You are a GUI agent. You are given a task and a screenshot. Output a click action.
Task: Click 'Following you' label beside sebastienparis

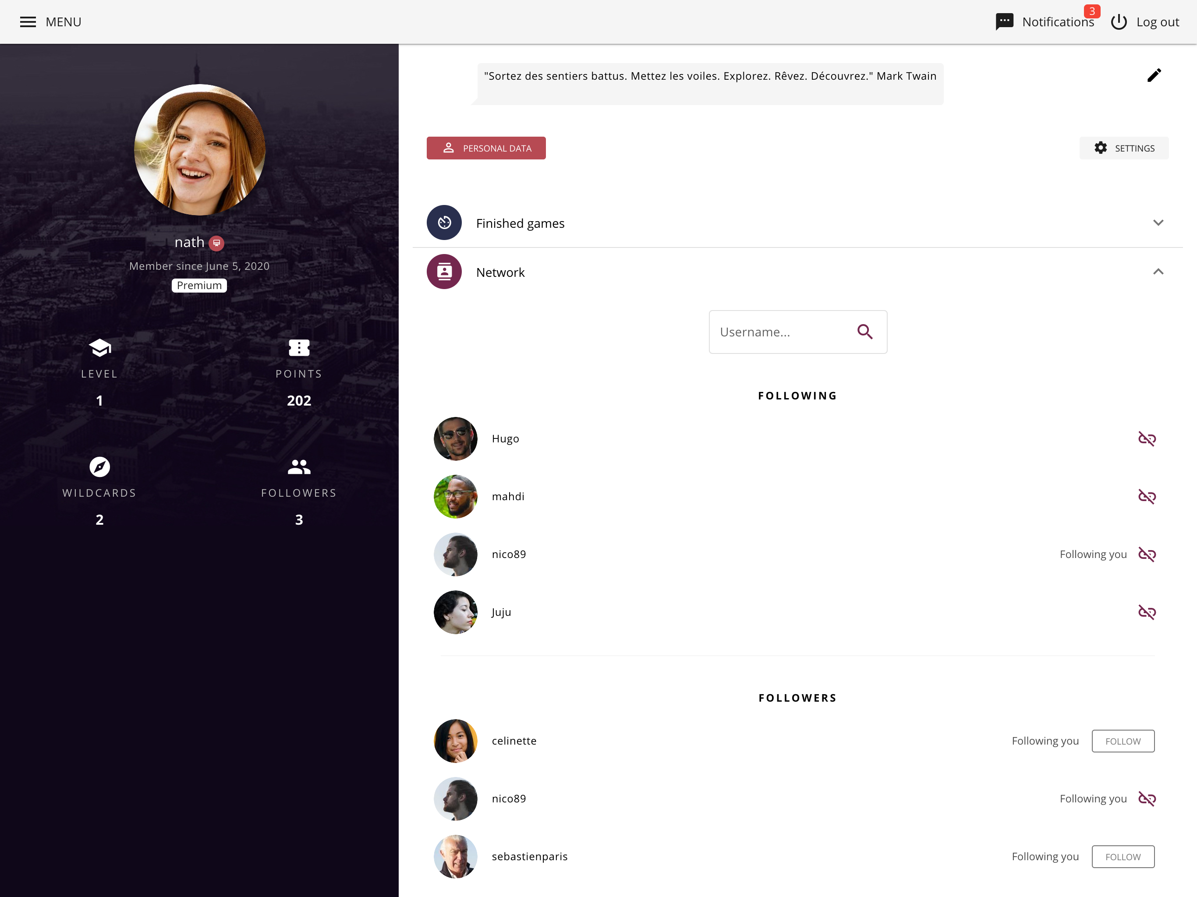[x=1045, y=857]
